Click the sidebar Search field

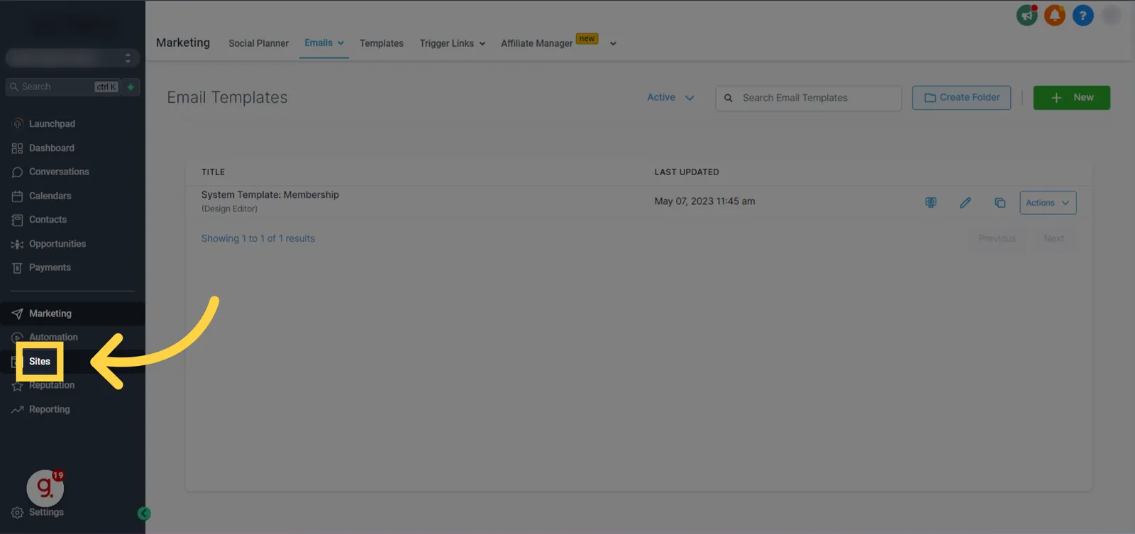coord(62,87)
